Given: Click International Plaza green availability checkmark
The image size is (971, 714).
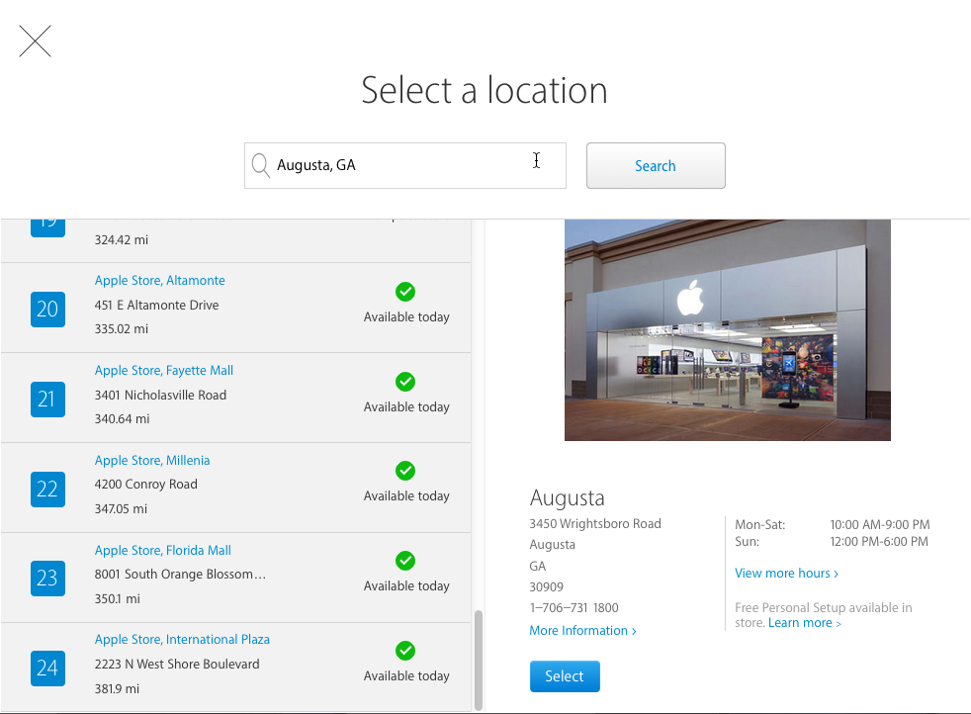Looking at the screenshot, I should 405,651.
